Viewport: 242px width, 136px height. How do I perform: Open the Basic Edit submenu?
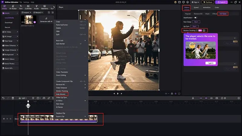tap(71, 40)
